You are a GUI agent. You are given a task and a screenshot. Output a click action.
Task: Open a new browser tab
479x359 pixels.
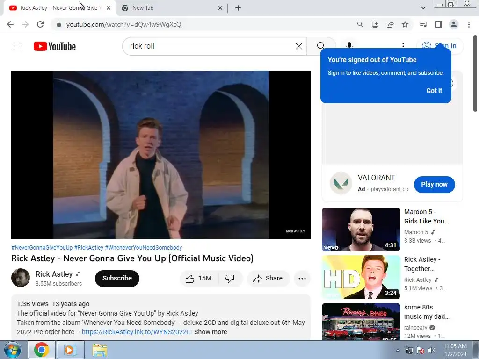pyautogui.click(x=238, y=8)
